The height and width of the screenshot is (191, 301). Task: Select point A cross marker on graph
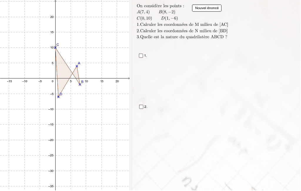[77, 66]
